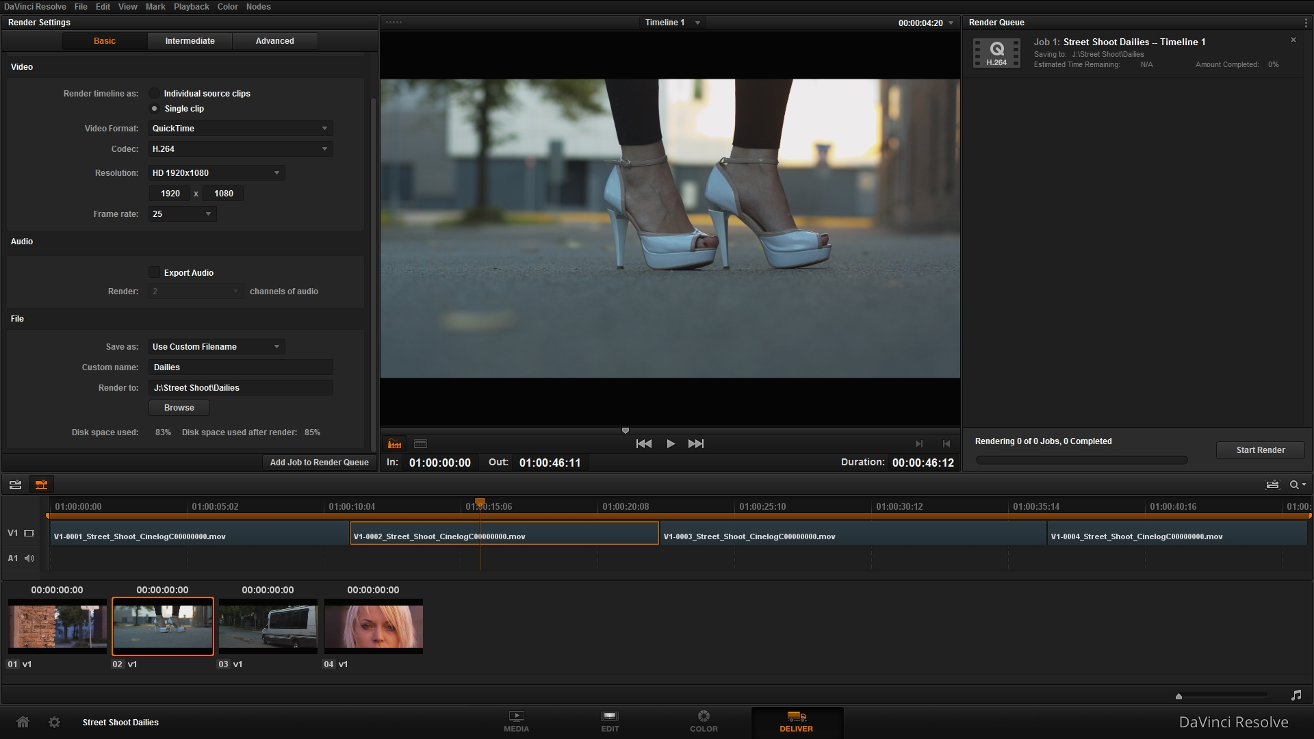
Task: Open the Nodes menu
Action: point(259,7)
